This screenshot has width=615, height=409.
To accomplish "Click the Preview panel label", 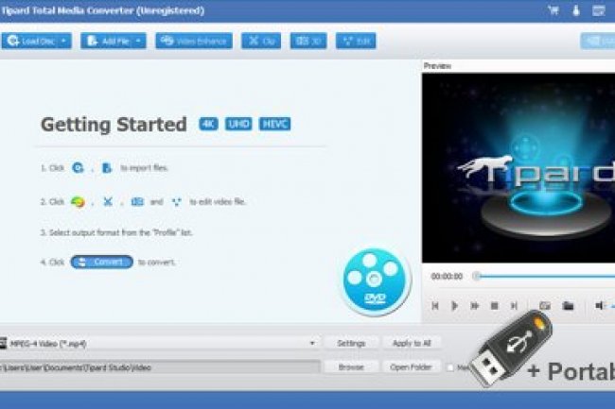I will tap(437, 66).
